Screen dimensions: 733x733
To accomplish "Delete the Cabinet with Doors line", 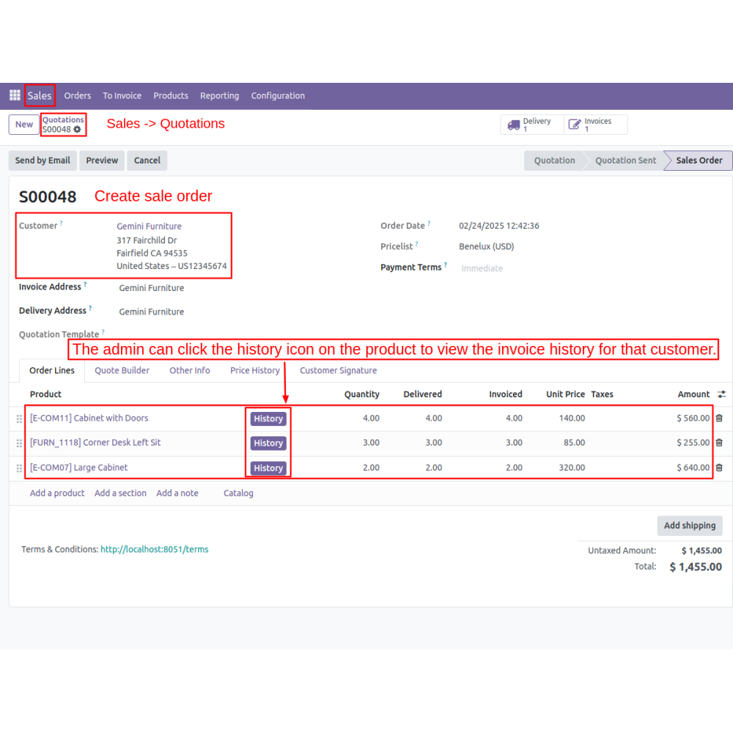I will (720, 418).
